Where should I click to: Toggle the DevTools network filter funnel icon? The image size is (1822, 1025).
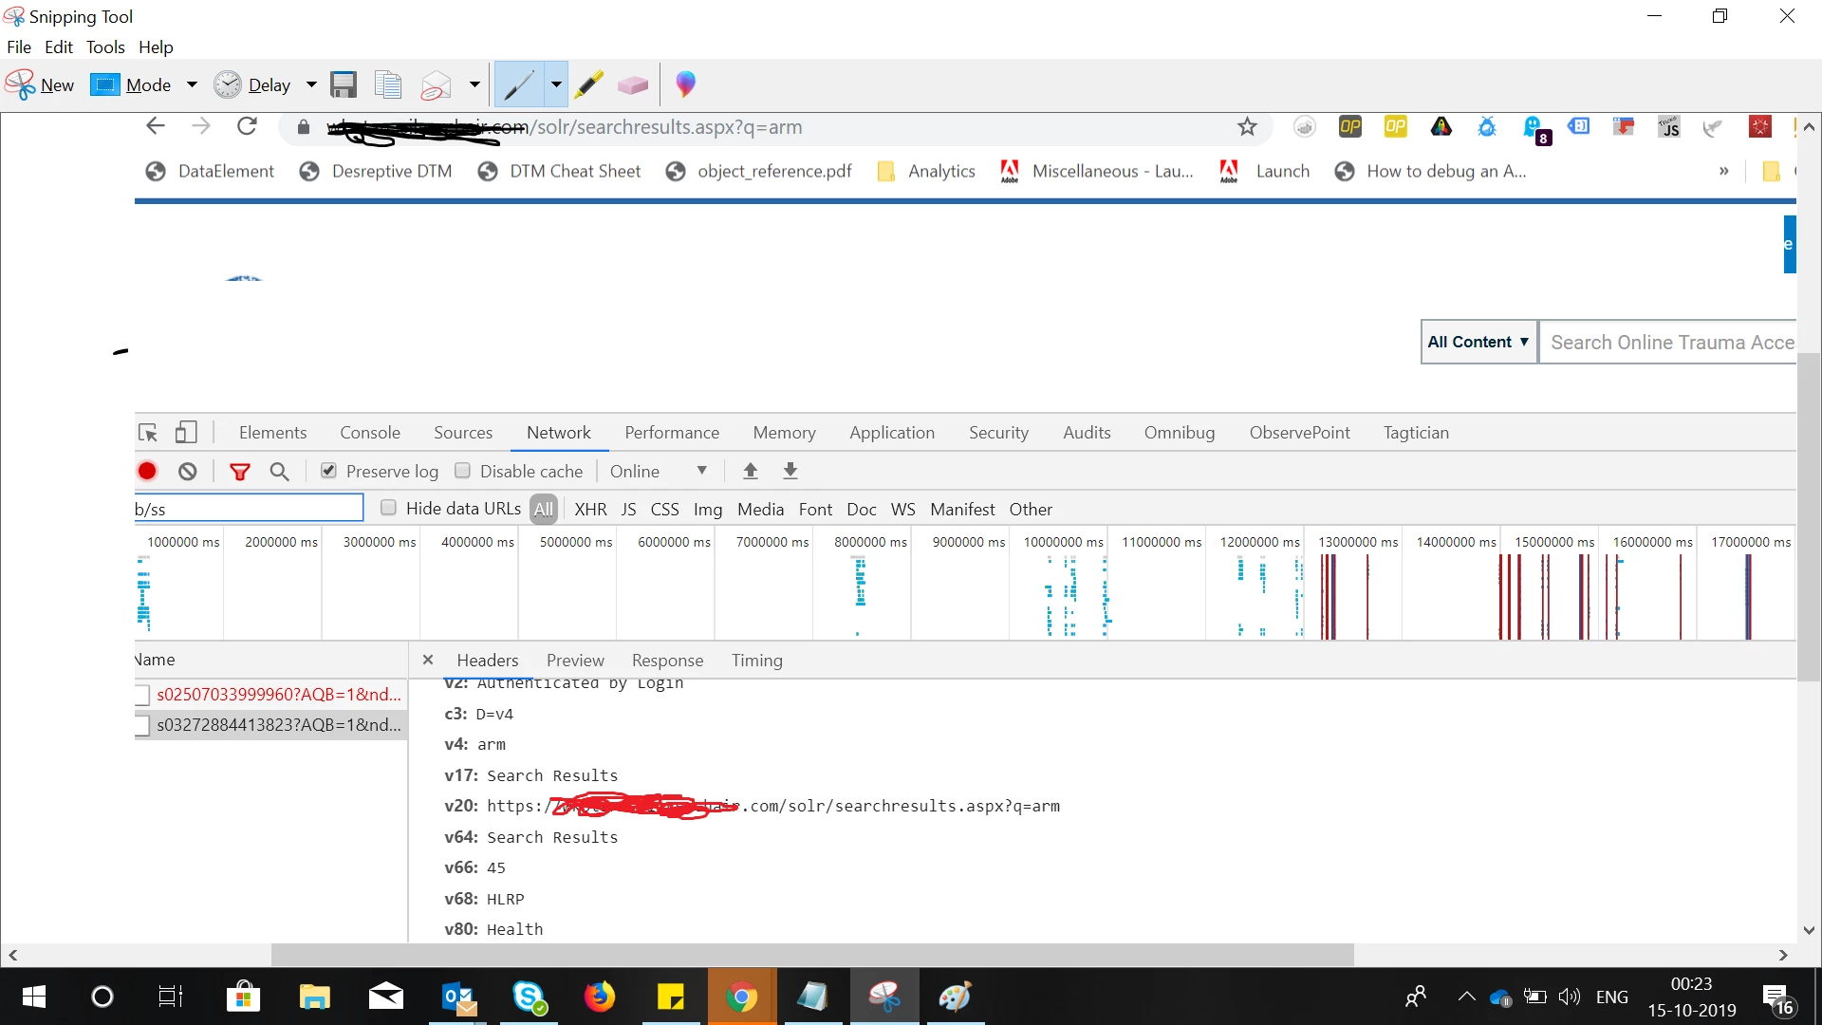[x=240, y=472]
